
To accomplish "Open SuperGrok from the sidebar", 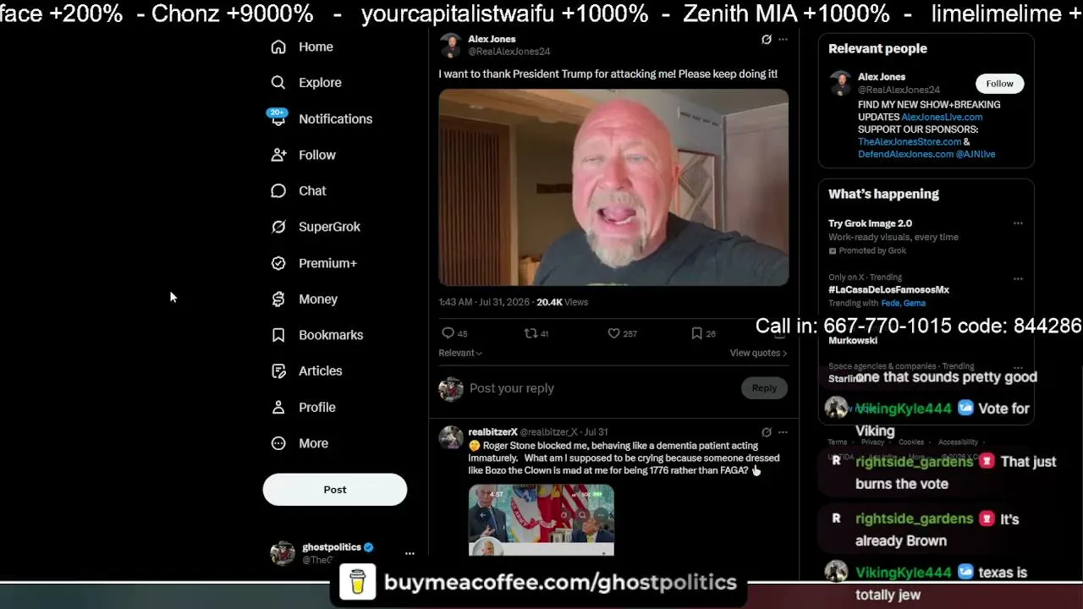I will point(315,227).
